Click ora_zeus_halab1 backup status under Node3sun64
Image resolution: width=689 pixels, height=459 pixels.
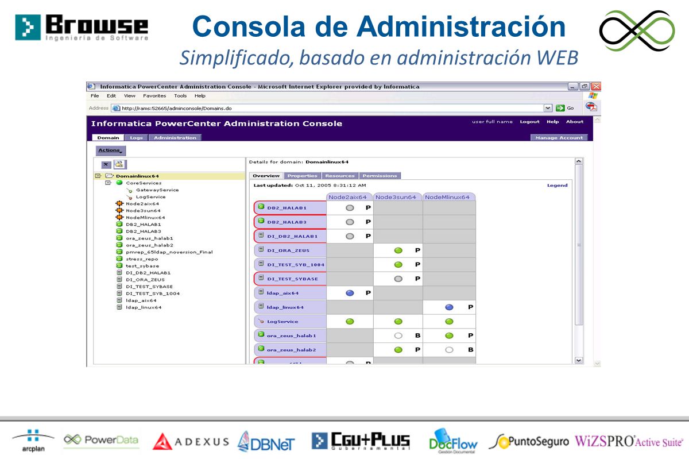point(398,335)
